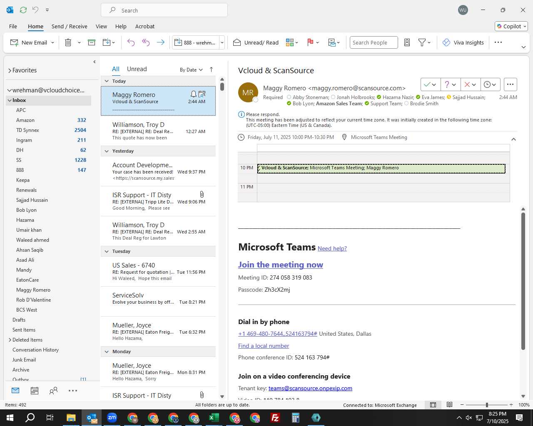Click the top Search box
The image size is (533, 426).
pos(164,10)
